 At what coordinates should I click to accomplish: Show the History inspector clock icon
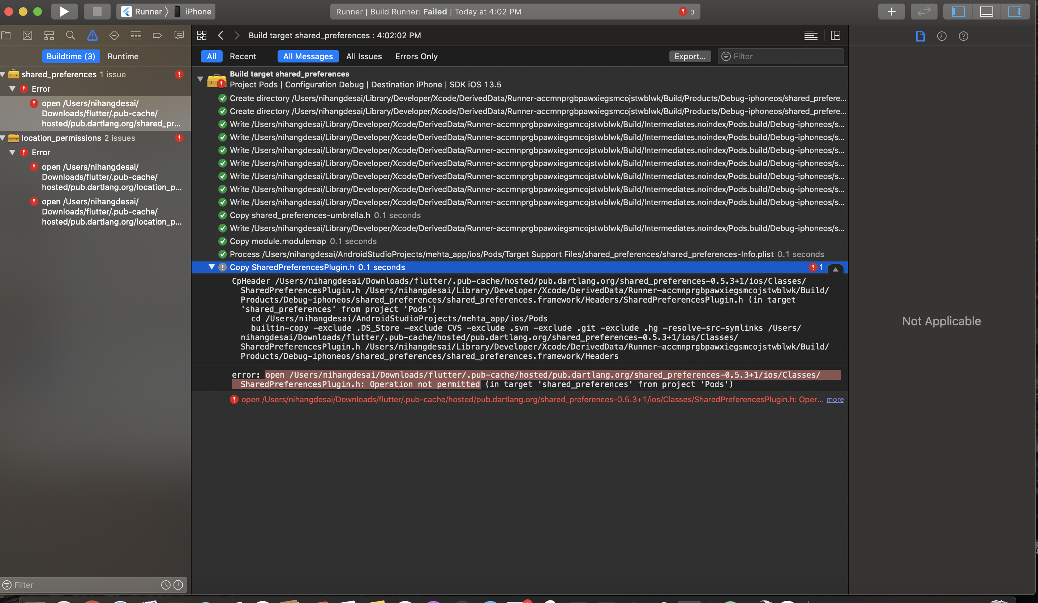[942, 36]
